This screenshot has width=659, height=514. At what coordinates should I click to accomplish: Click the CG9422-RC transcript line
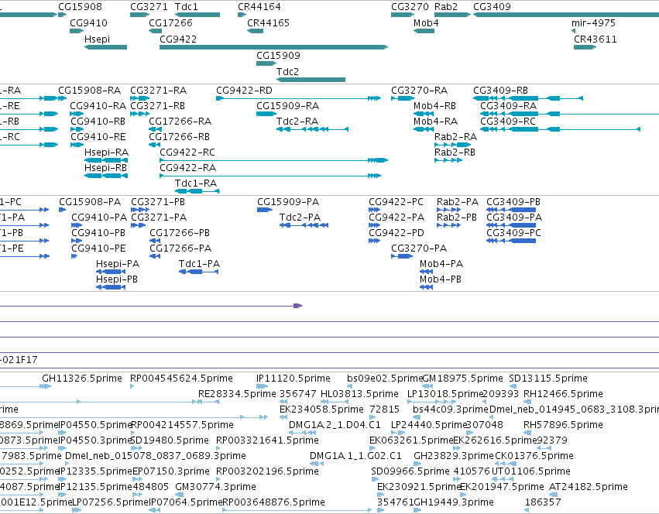tap(273, 160)
